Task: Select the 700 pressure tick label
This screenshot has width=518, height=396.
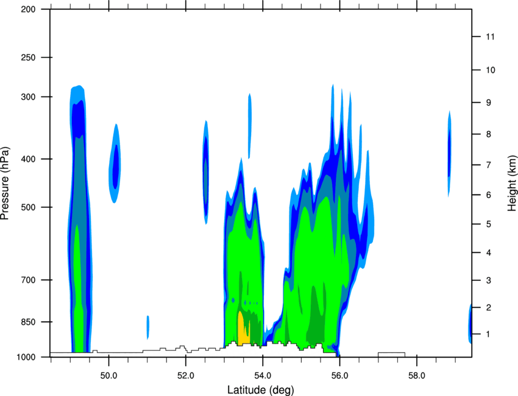Action: tap(28, 280)
